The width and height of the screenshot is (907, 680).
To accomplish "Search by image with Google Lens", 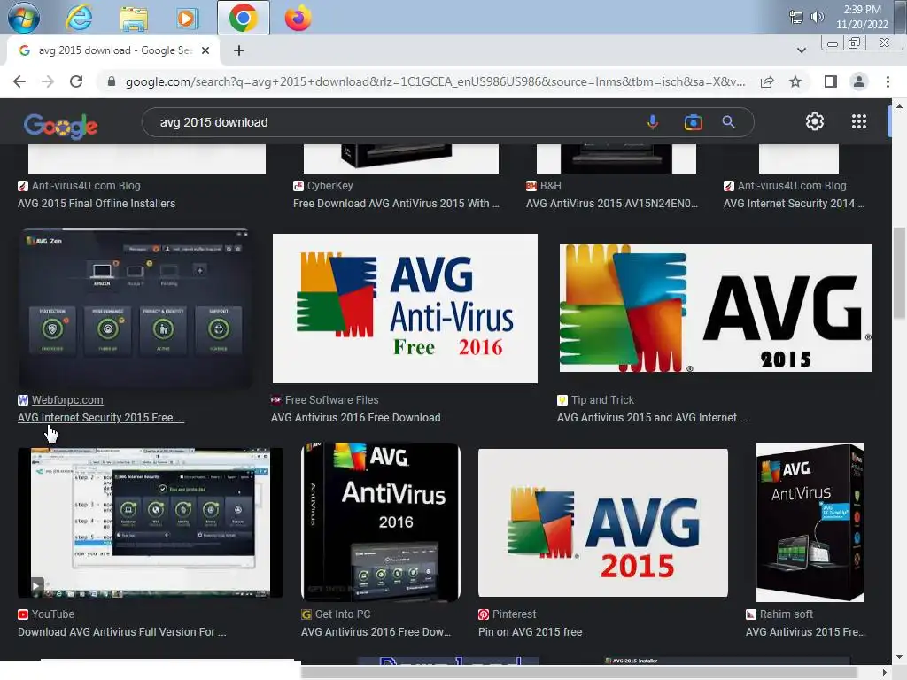I will tap(693, 122).
